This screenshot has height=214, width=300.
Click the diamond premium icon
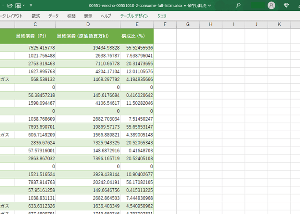click(286, 5)
